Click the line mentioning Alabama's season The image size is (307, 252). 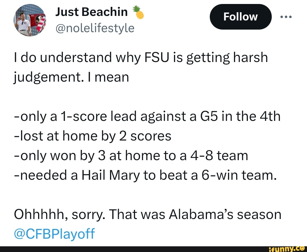click(x=148, y=214)
